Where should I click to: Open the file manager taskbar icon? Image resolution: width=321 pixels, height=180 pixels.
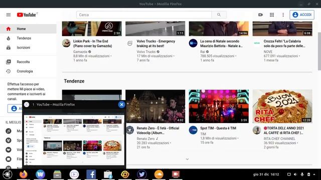(57, 174)
